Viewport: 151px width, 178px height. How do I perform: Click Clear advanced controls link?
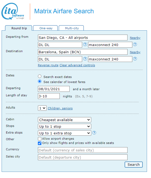click(77, 65)
